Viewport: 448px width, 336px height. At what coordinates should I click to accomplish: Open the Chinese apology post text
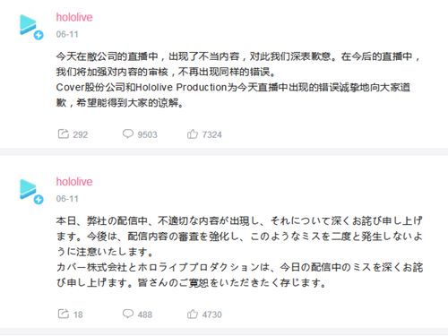[x=238, y=80]
